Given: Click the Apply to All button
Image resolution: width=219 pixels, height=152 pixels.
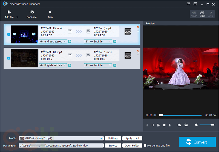Looking at the screenshot, I should pyautogui.click(x=132, y=139).
